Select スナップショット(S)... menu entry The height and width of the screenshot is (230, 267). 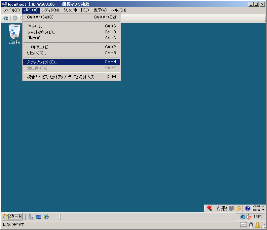71,62
